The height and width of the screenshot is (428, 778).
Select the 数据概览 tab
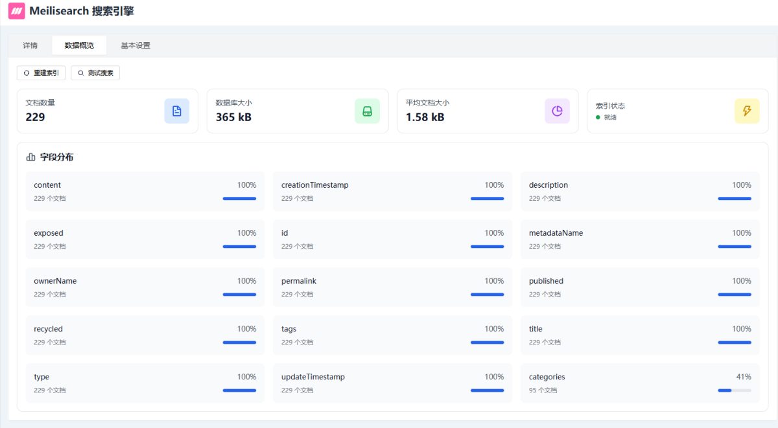[x=79, y=45]
